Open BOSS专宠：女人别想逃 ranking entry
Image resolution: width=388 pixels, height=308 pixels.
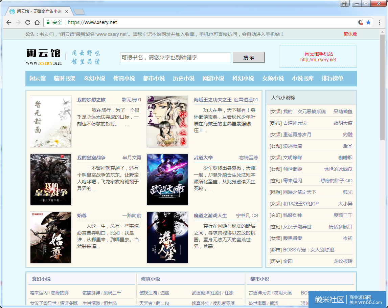point(309,250)
